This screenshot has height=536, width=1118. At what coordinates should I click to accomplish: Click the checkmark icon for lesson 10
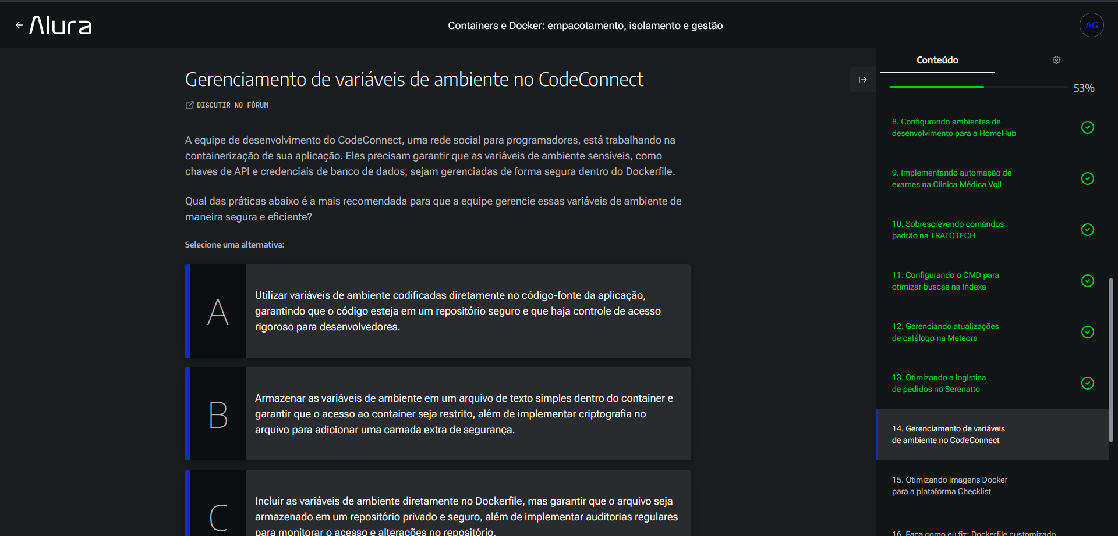point(1087,230)
